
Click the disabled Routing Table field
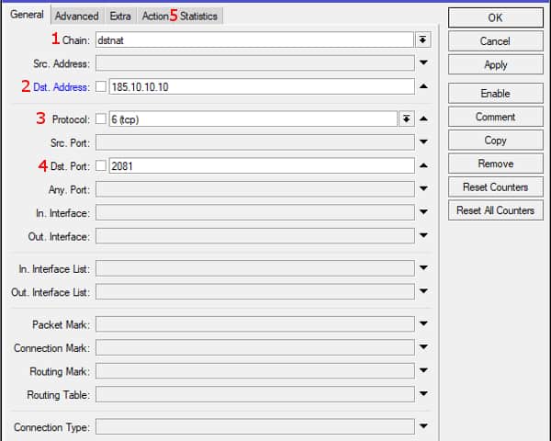[255, 394]
